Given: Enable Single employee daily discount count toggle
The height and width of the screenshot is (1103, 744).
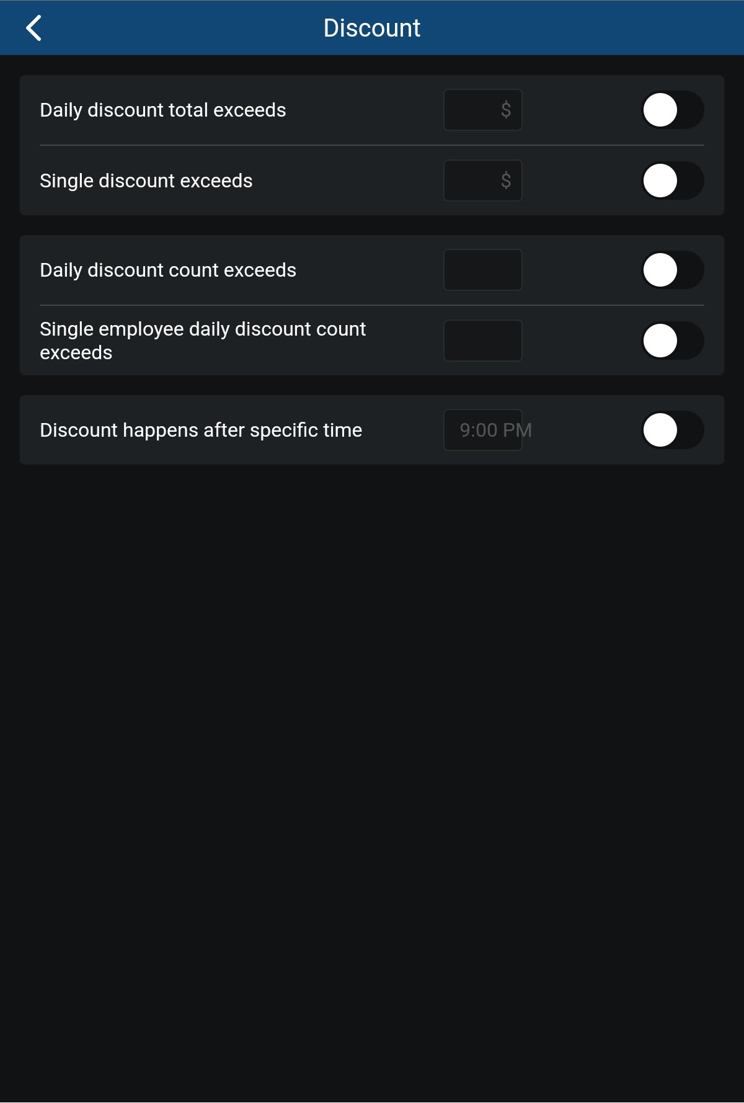Looking at the screenshot, I should pyautogui.click(x=671, y=340).
